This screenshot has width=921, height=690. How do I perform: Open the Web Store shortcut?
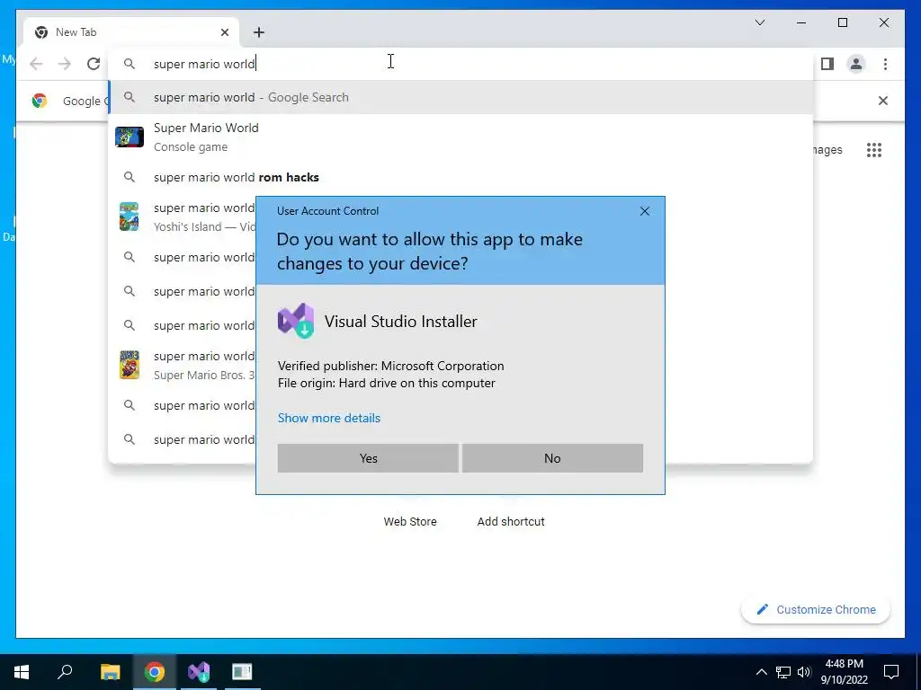410,522
